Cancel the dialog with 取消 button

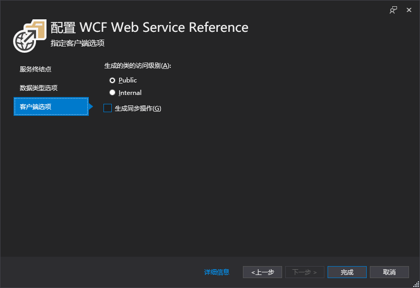(x=389, y=272)
